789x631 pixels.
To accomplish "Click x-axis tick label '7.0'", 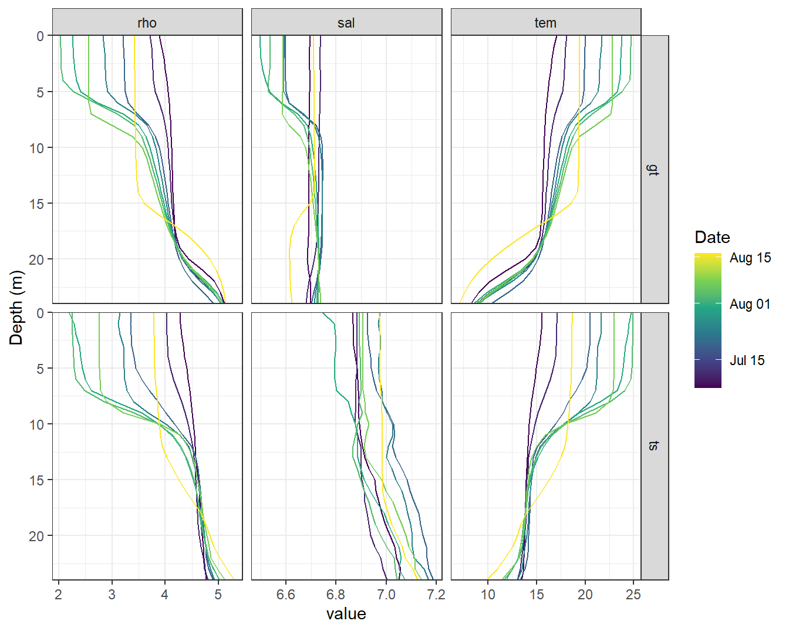I will tap(386, 595).
